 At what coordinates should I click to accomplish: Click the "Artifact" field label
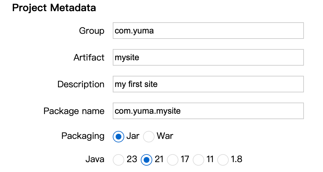point(89,58)
